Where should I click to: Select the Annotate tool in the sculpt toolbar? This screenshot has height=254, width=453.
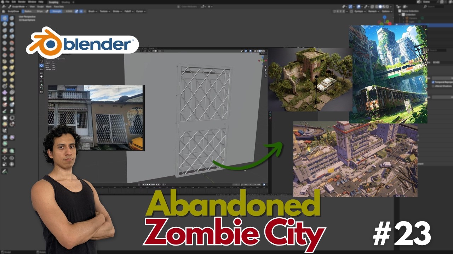[x=5, y=171]
